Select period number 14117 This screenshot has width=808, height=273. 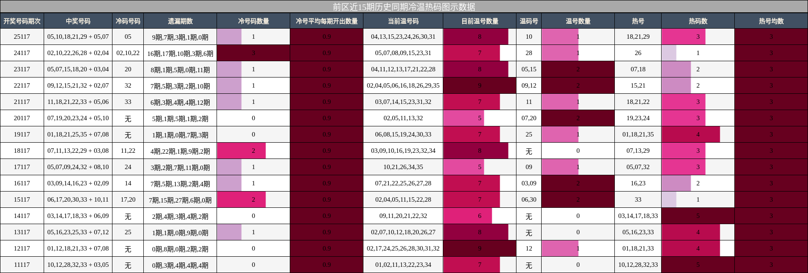pyautogui.click(x=22, y=216)
